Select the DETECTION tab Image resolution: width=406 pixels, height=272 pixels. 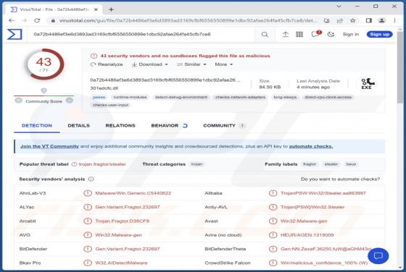click(37, 126)
